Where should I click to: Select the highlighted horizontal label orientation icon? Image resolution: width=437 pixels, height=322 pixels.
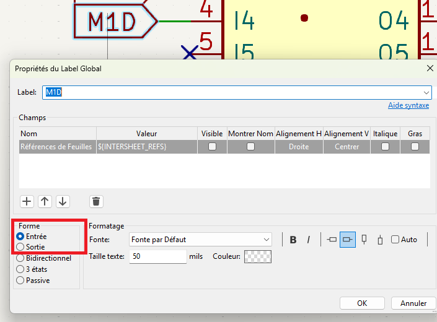[348, 240]
